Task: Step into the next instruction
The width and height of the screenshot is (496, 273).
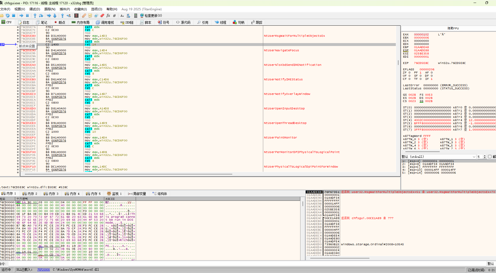Action: click(x=35, y=15)
